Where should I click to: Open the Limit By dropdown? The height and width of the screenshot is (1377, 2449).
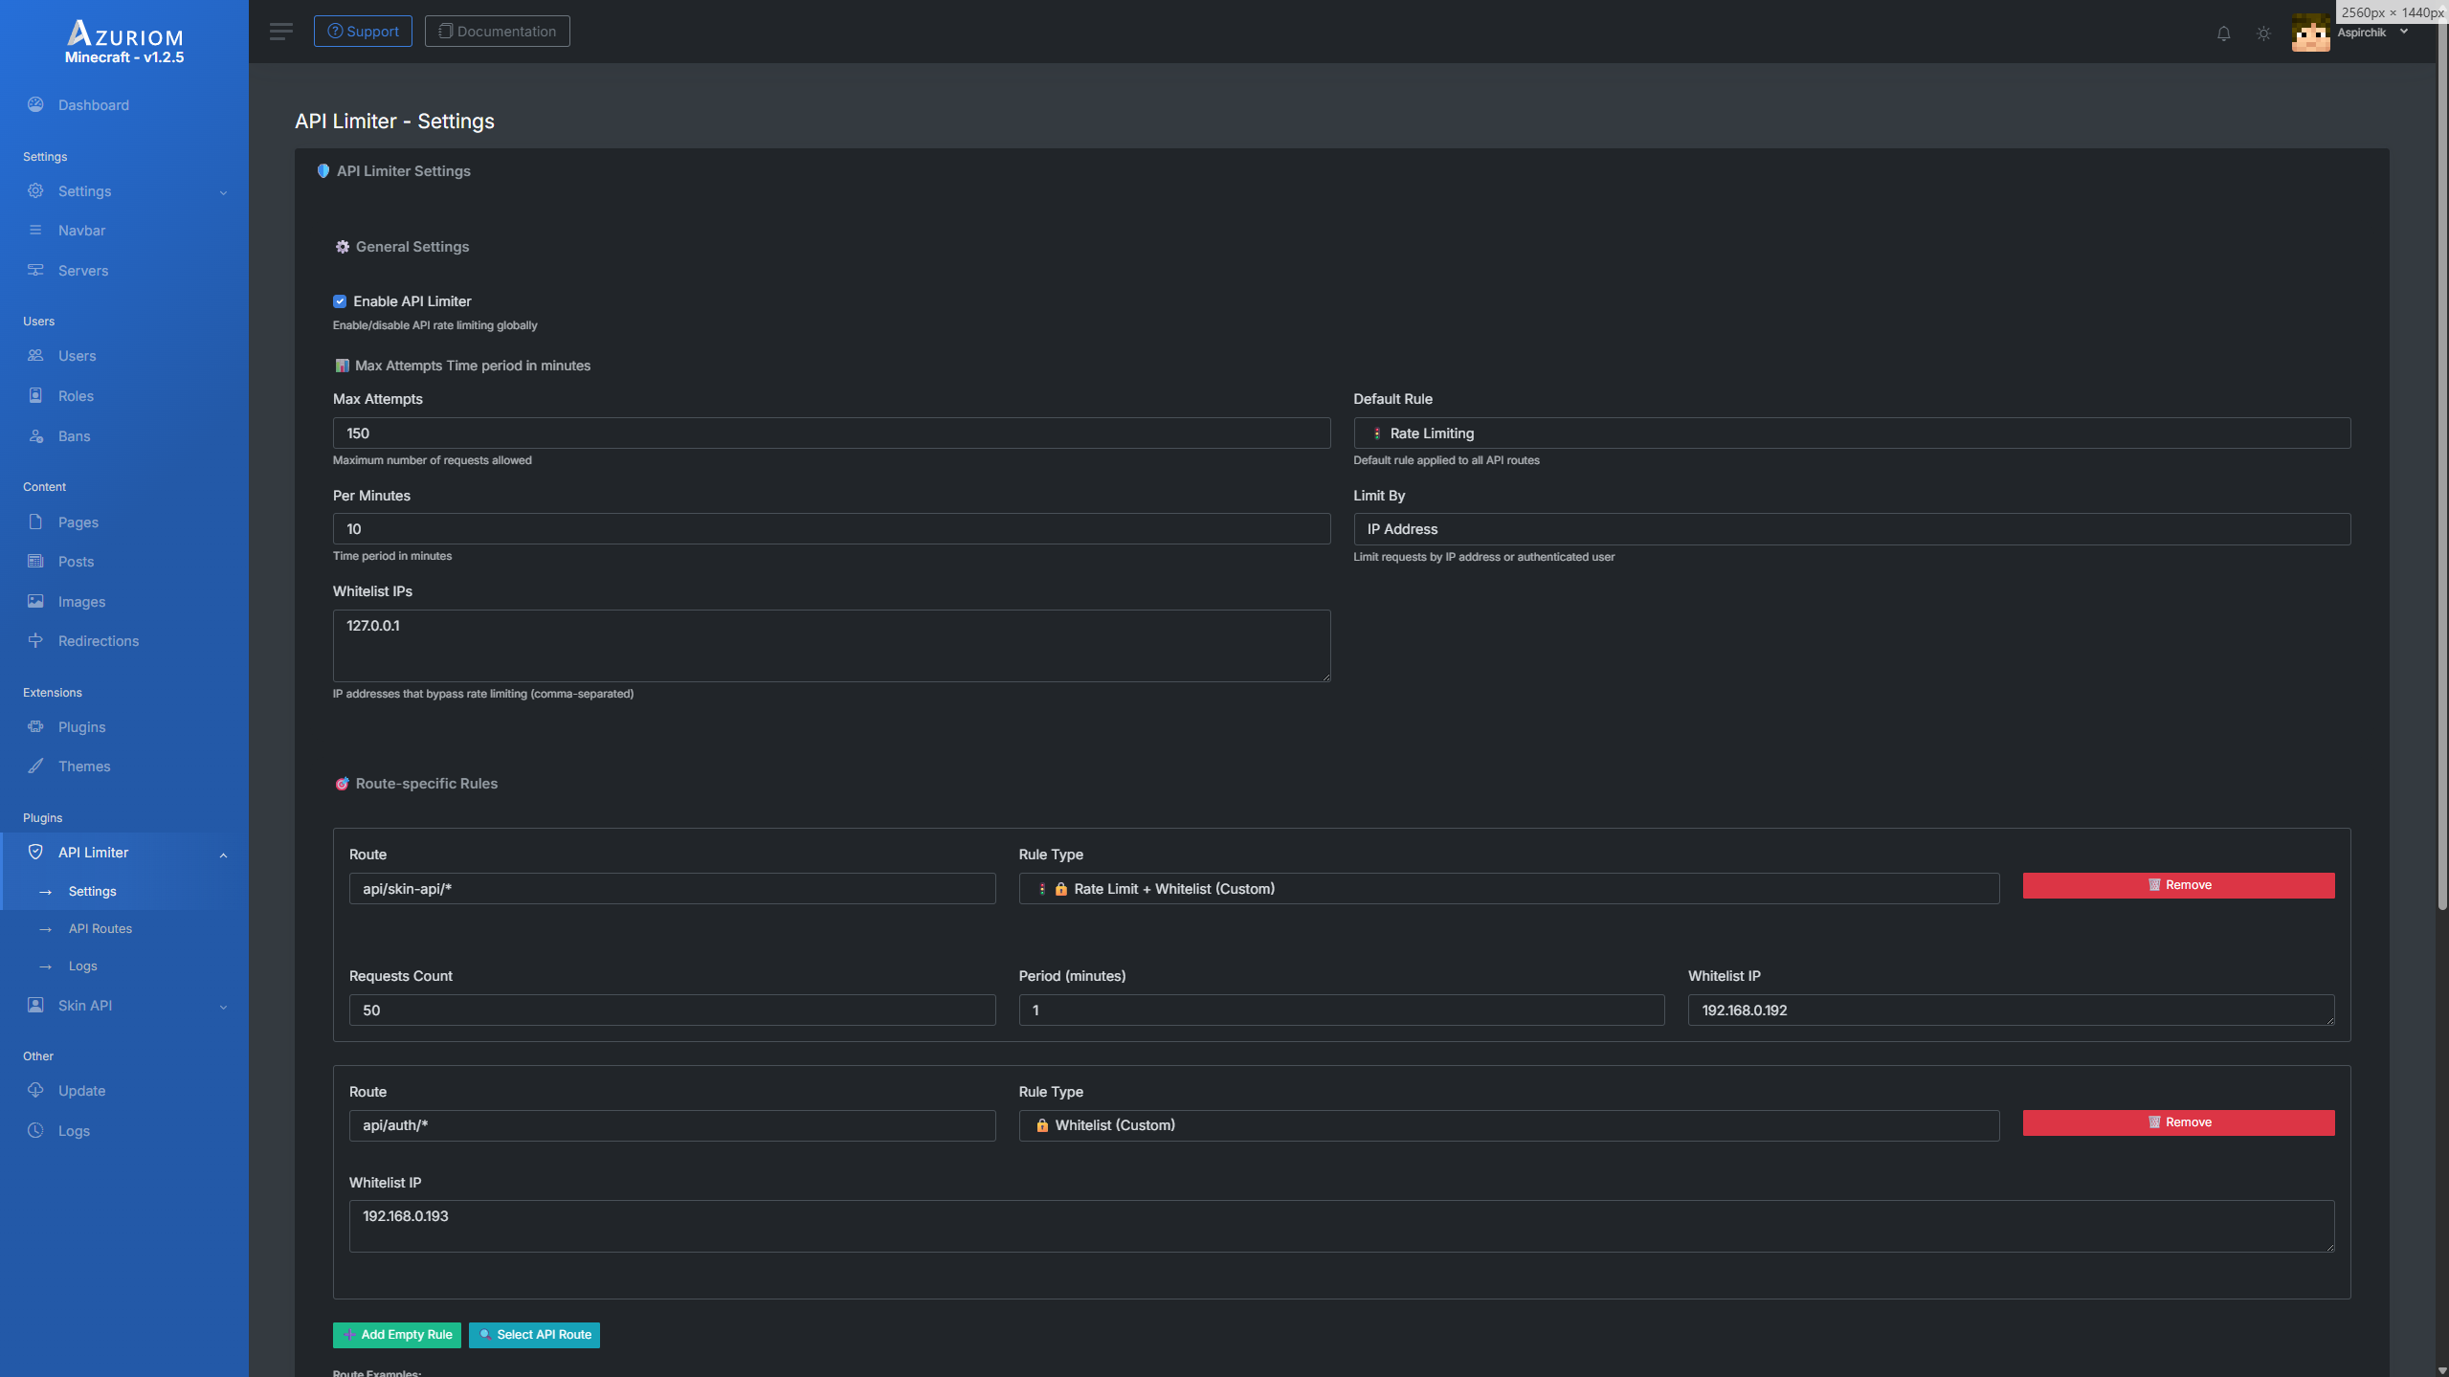click(1851, 529)
